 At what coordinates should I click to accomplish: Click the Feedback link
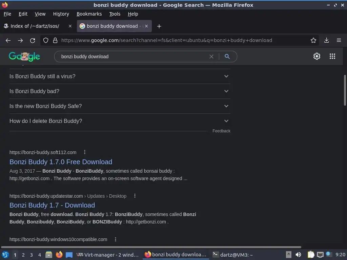[221, 131]
